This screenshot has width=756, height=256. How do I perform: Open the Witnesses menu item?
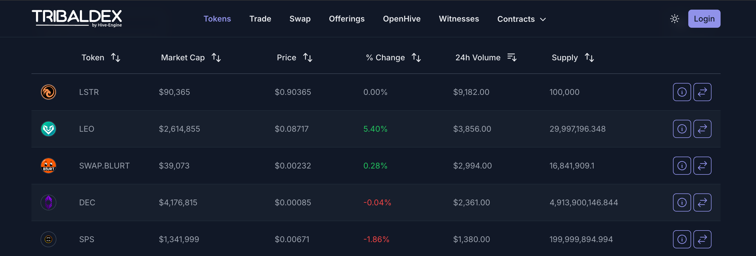(x=459, y=19)
